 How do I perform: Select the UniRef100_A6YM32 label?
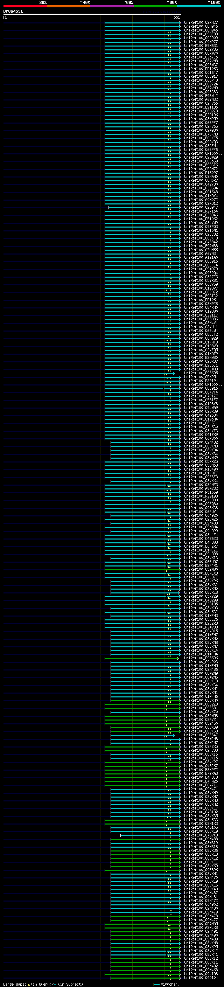pyautogui.click(x=201, y=100)
